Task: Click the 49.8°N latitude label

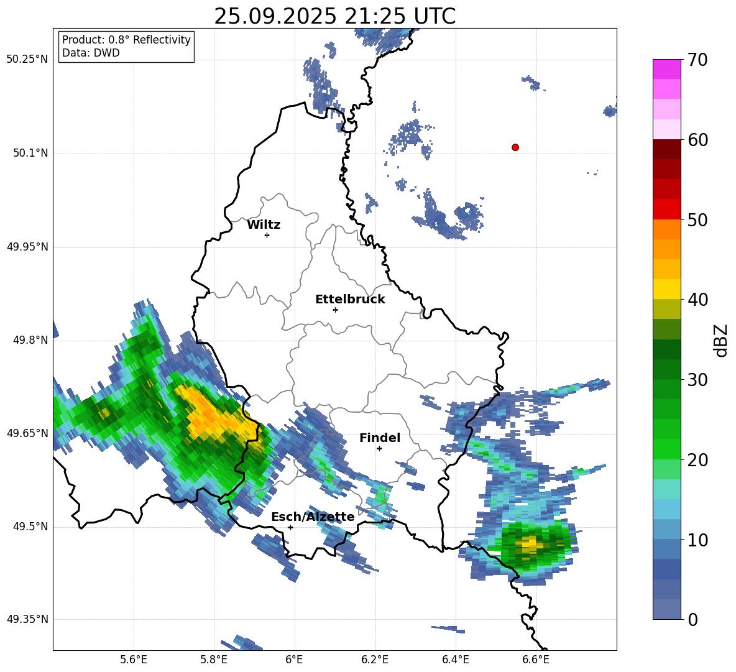Action: click(30, 340)
